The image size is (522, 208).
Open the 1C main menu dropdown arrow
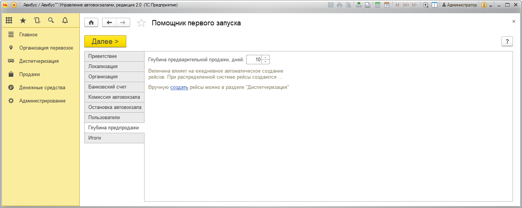coord(14,5)
